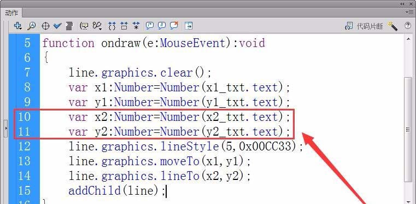The height and width of the screenshot is (204, 416).
Task: Collapse between braces icon
Action: (x=112, y=26)
